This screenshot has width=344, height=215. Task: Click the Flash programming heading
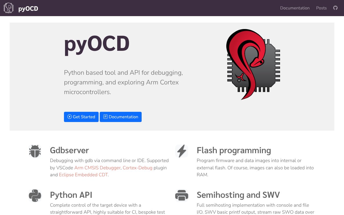click(234, 150)
